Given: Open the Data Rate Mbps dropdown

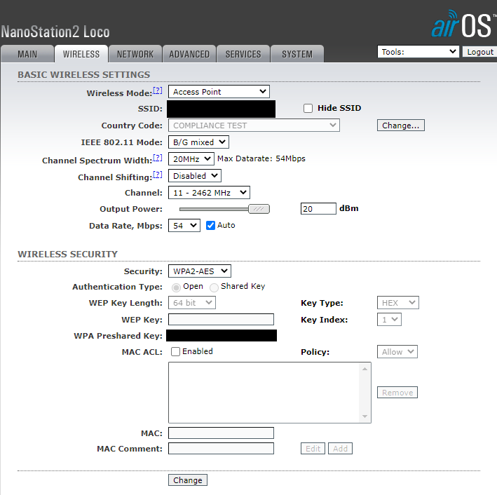Looking at the screenshot, I should (x=184, y=226).
